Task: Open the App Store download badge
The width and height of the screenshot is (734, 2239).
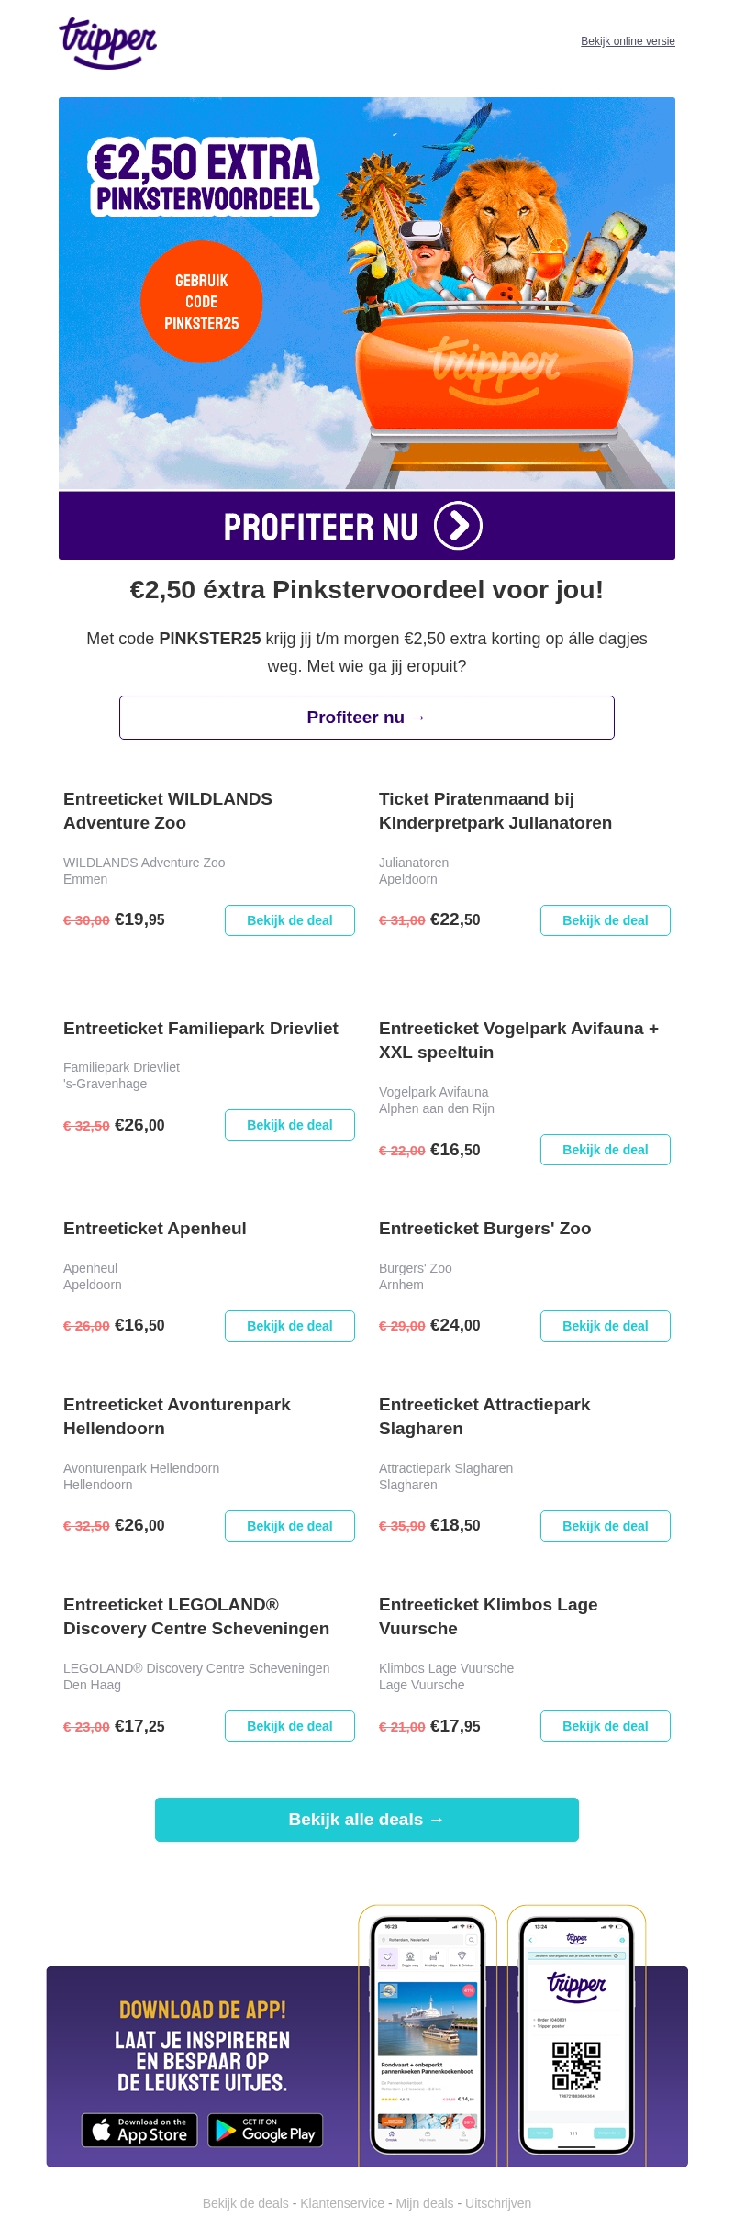Action: pyautogui.click(x=139, y=2130)
